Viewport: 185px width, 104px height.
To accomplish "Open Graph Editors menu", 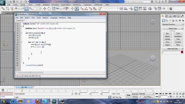I will click(x=66, y=5).
